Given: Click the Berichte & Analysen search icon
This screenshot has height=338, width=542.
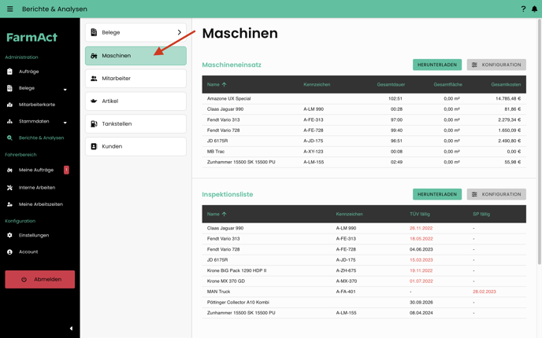Looking at the screenshot, I should [x=9, y=138].
